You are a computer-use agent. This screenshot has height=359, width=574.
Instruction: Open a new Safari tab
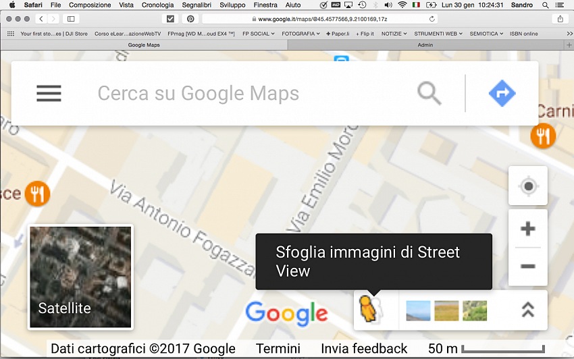click(569, 45)
